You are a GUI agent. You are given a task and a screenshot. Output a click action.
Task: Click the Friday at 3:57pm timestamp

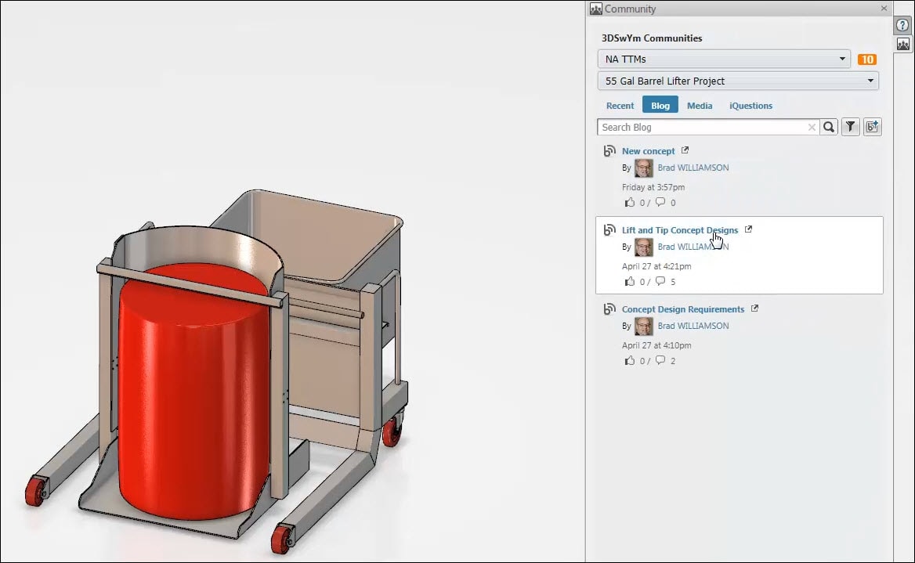tap(653, 187)
